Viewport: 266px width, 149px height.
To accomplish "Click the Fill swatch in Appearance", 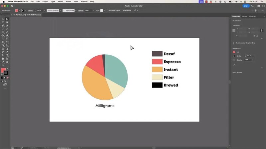I will point(234,52).
